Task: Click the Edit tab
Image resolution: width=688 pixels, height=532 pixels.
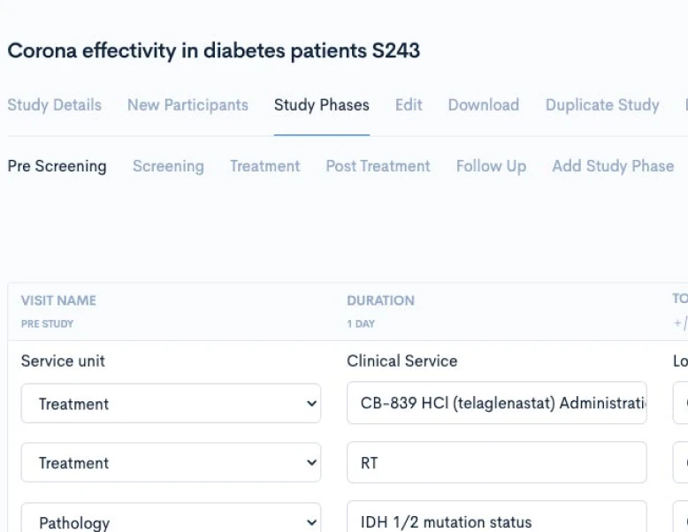Action: 409,105
